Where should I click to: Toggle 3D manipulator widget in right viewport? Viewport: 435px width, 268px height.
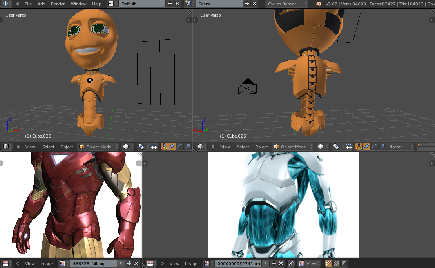pos(359,147)
